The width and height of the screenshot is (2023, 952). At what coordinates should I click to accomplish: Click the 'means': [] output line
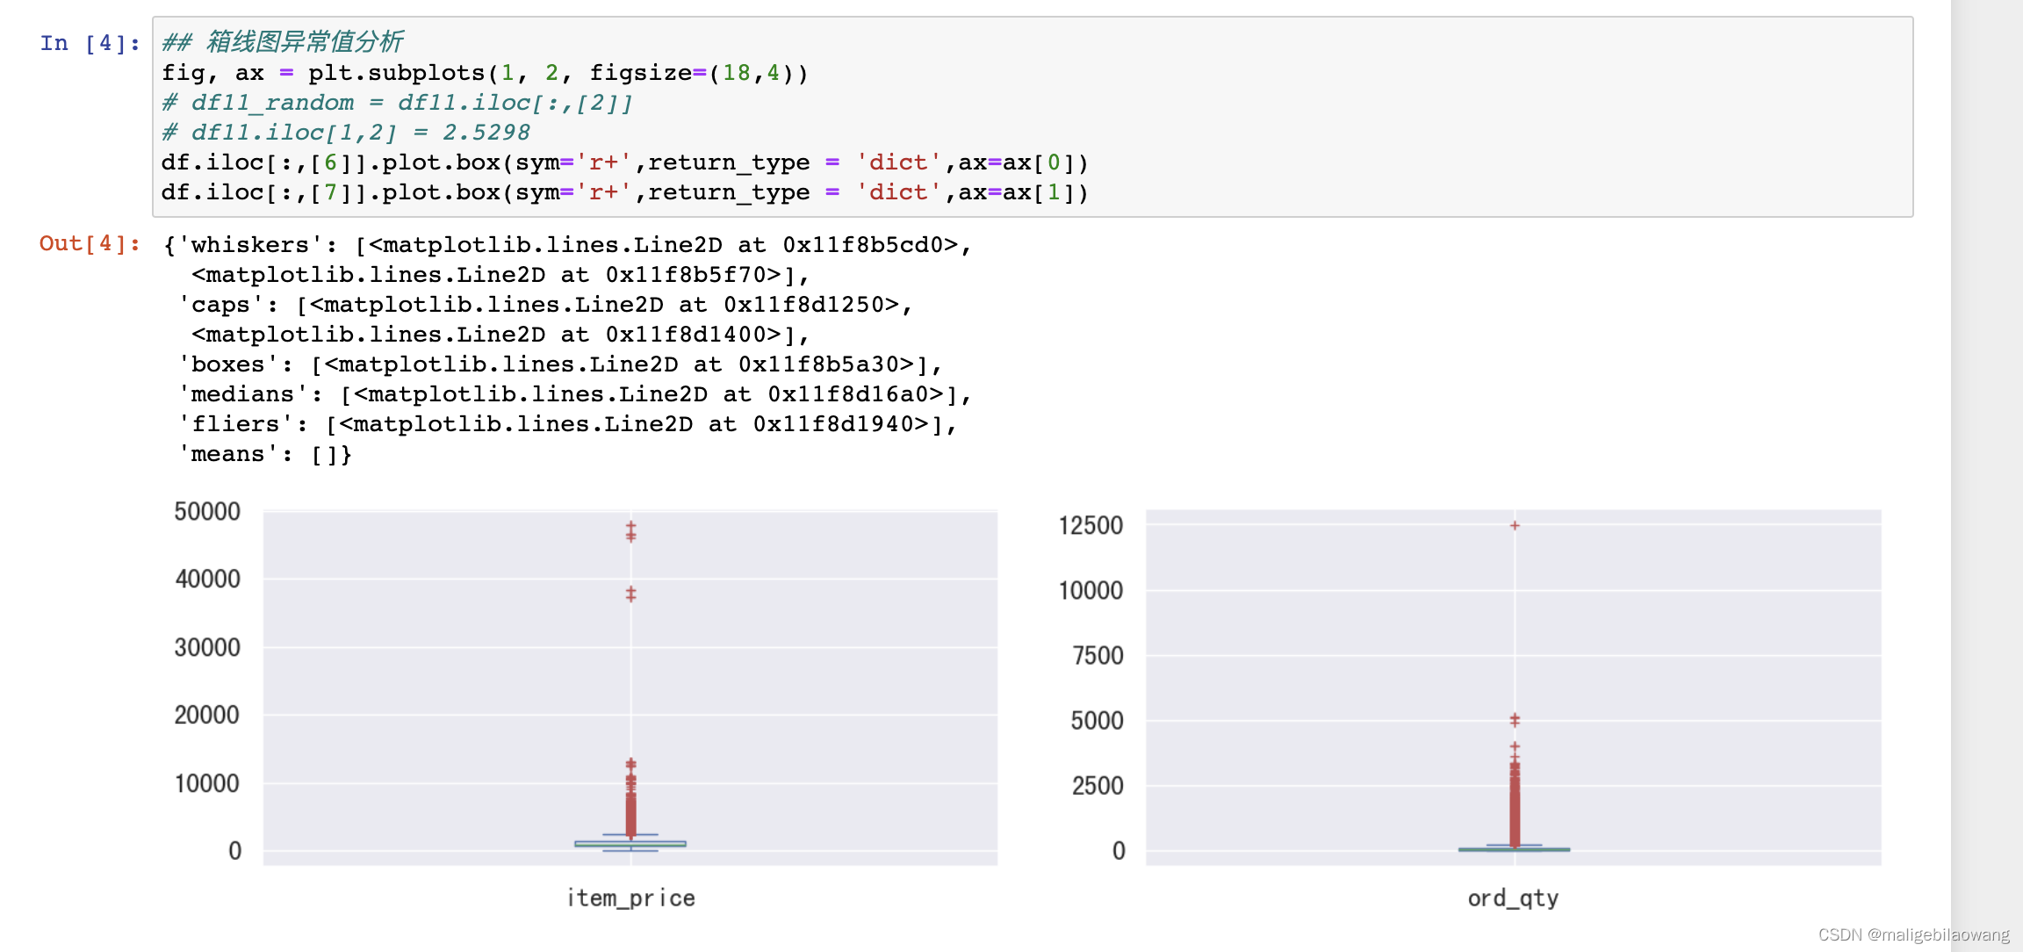pyautogui.click(x=264, y=454)
